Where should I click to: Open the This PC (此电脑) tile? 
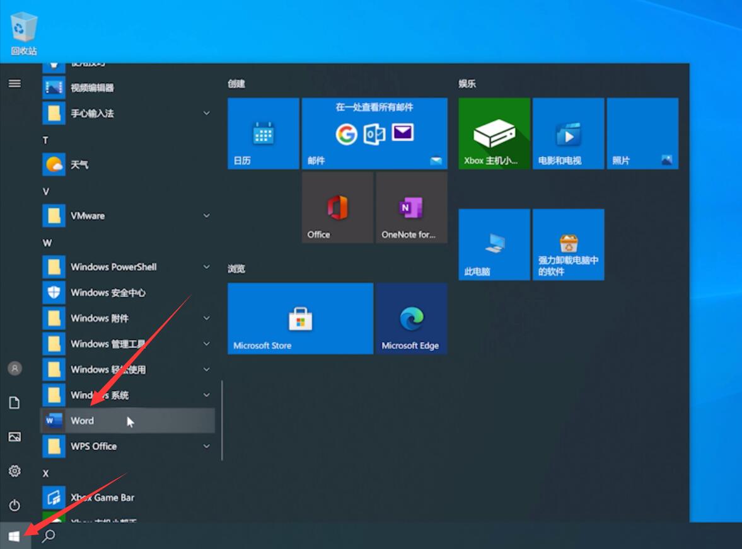494,244
